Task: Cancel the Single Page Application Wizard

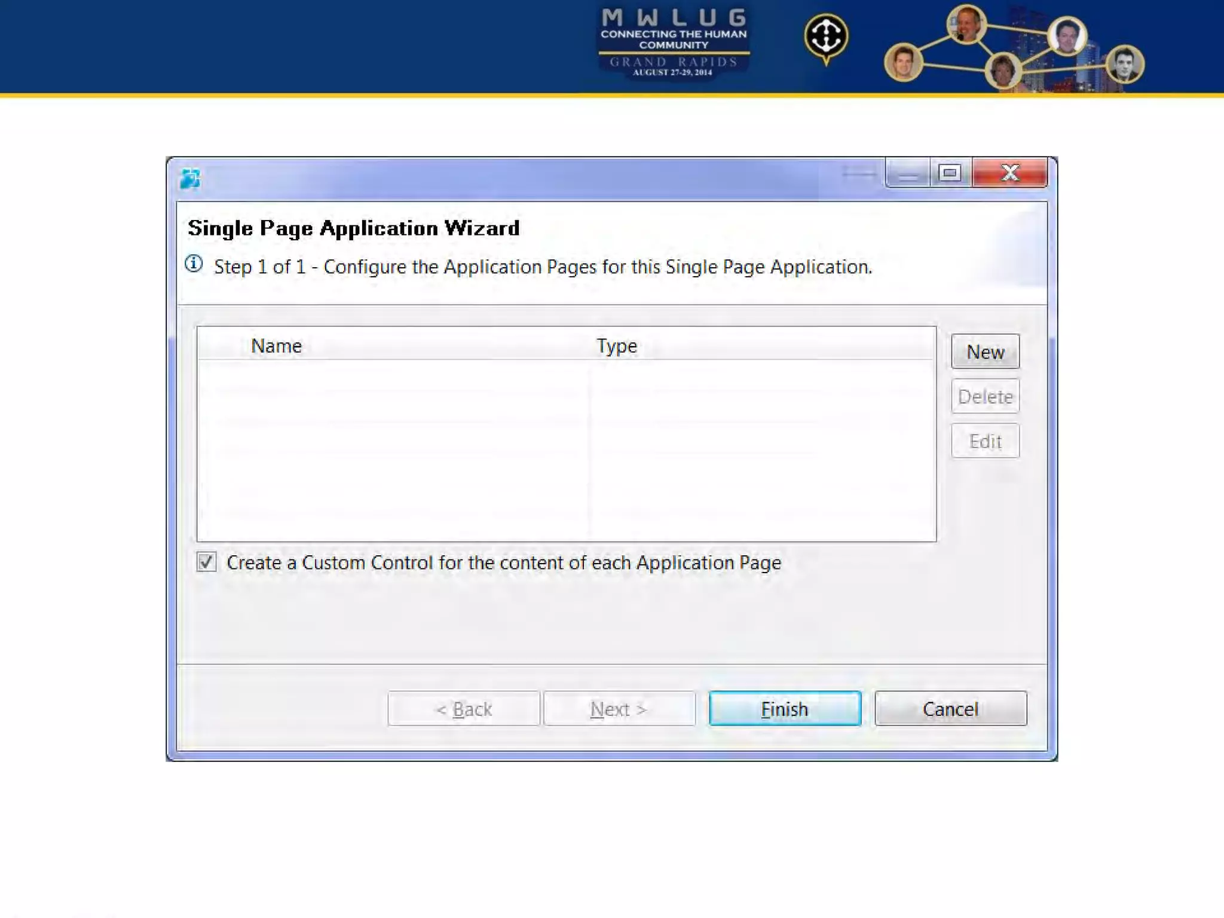Action: (x=950, y=709)
